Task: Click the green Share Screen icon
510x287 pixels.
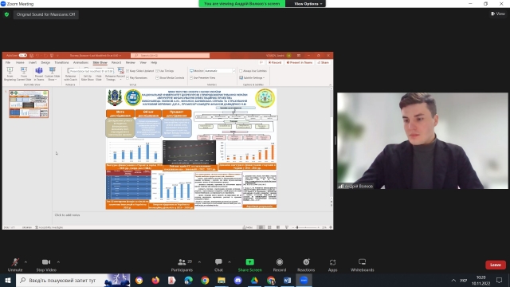Action: tap(249, 262)
